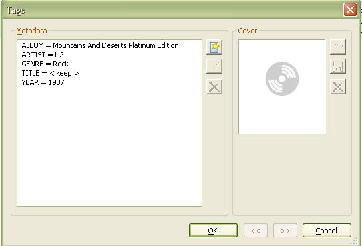Click the remove cover X button

[x=338, y=87]
